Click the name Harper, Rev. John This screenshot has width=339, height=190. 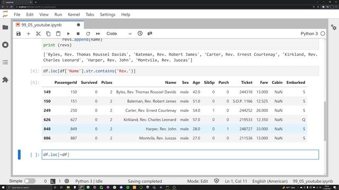click(x=161, y=129)
